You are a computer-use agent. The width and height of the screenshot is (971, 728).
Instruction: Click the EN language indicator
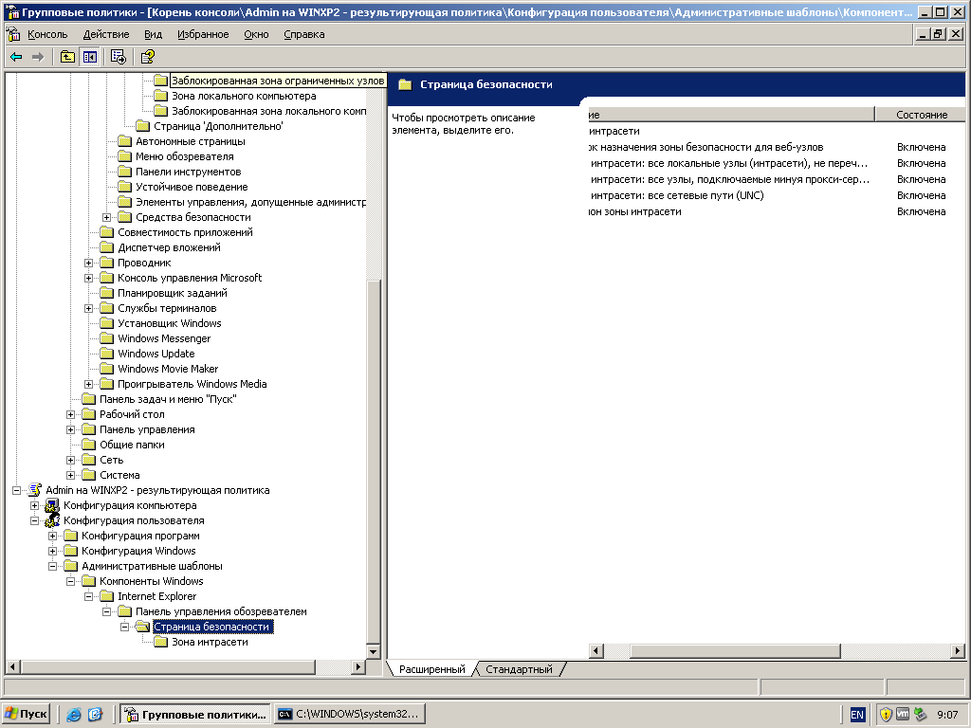(857, 715)
